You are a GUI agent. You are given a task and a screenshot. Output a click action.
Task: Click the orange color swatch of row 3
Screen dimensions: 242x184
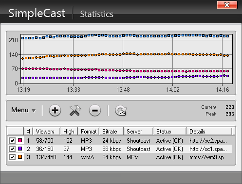pyautogui.click(x=20, y=157)
